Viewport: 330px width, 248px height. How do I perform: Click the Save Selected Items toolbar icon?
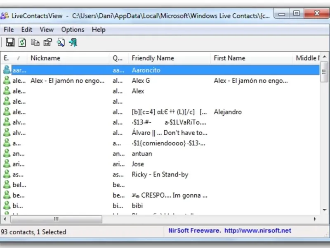point(10,43)
